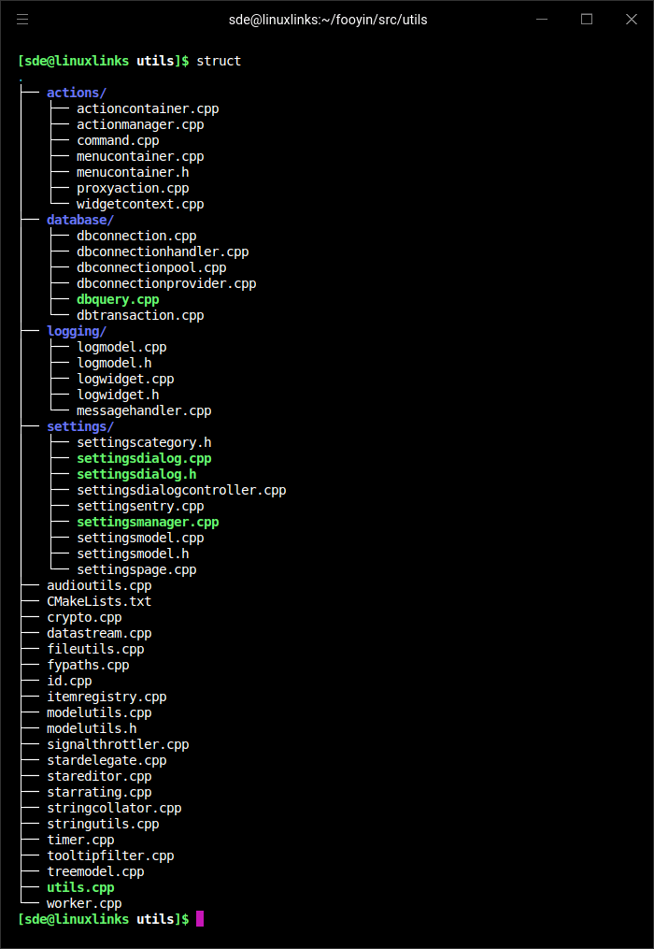Click the database/ directory entry
The width and height of the screenshot is (654, 949).
(x=80, y=220)
